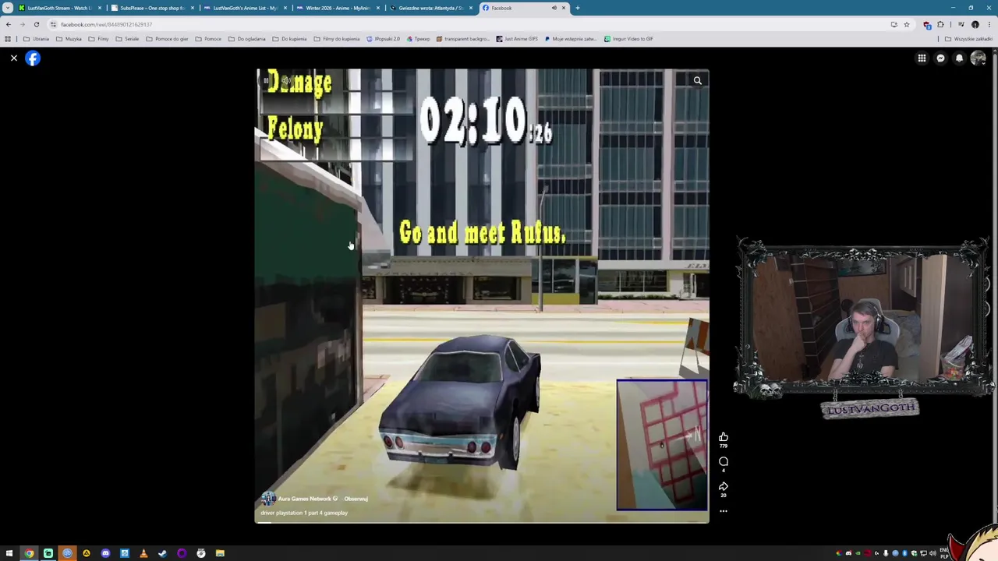Switch to Winter 2026 Anime tab
This screenshot has height=561, width=998.
[337, 8]
